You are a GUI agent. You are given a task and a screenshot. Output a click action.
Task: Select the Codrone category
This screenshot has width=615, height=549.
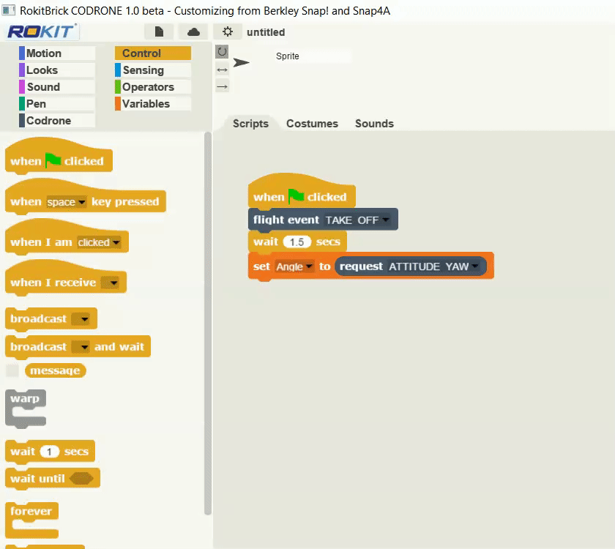click(57, 120)
